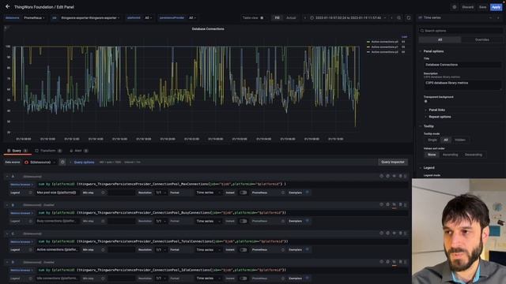Image resolution: width=506 pixels, height=284 pixels.
Task: Select Descending values sort order
Action: [x=473, y=155]
